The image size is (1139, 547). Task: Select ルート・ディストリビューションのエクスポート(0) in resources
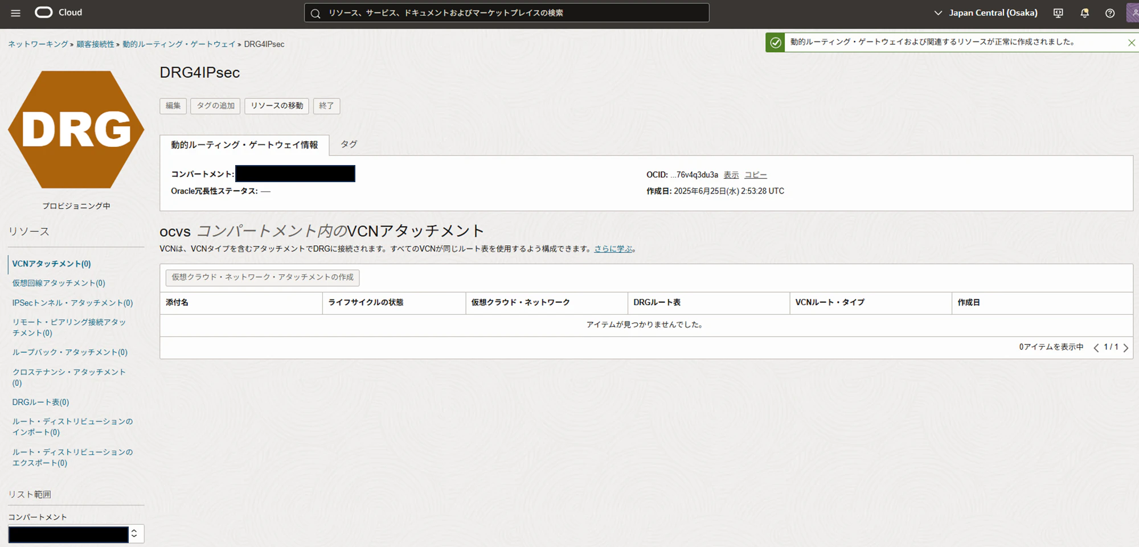pos(72,458)
